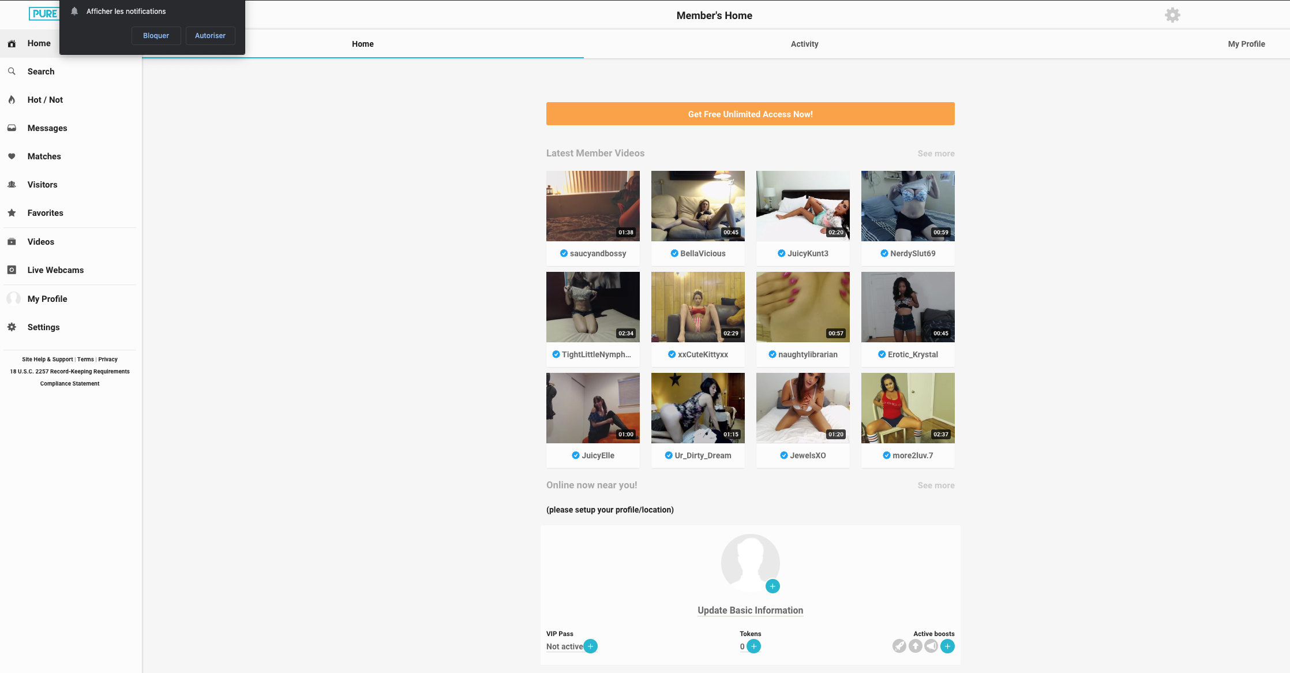Add profile photo using plus icon

point(772,586)
